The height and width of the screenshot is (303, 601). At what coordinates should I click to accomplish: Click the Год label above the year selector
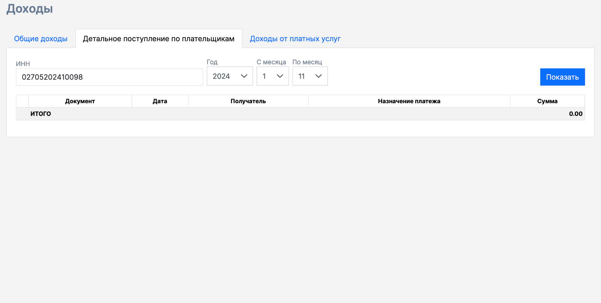[x=212, y=62]
